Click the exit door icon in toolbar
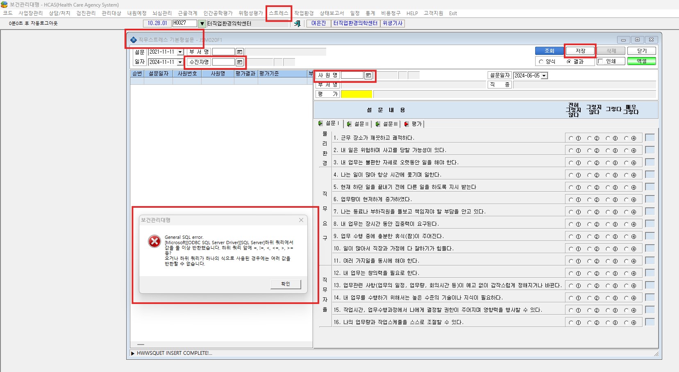 [x=297, y=23]
